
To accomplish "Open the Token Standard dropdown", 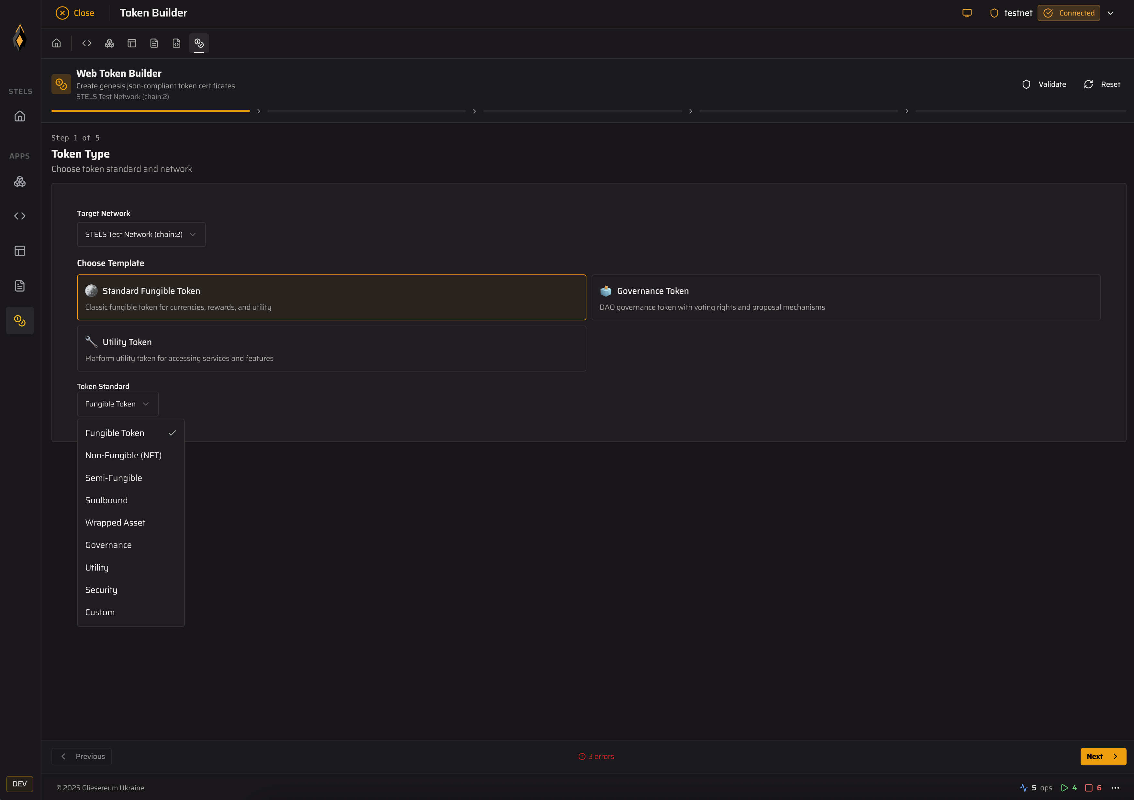I will pos(117,404).
